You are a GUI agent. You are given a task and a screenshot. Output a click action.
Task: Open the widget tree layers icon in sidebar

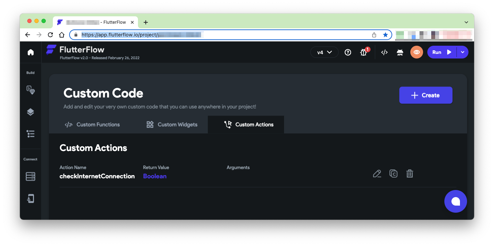(x=30, y=112)
